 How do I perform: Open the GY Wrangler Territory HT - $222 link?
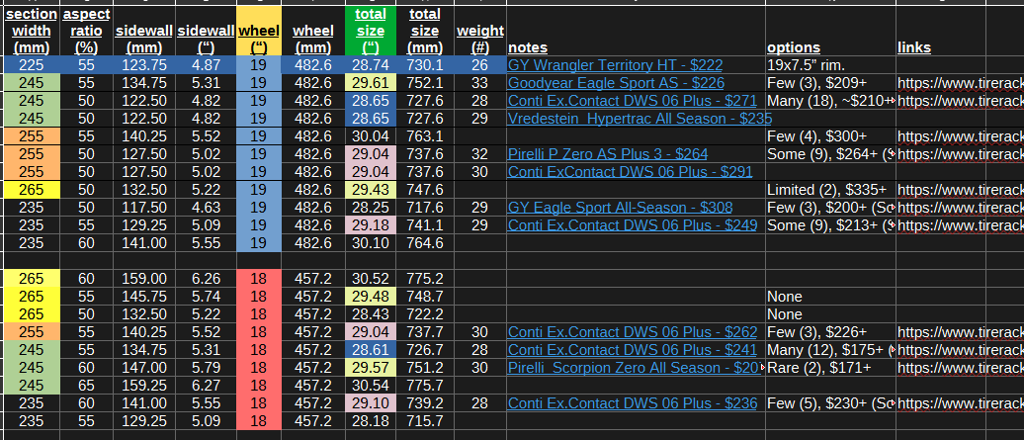pos(615,65)
